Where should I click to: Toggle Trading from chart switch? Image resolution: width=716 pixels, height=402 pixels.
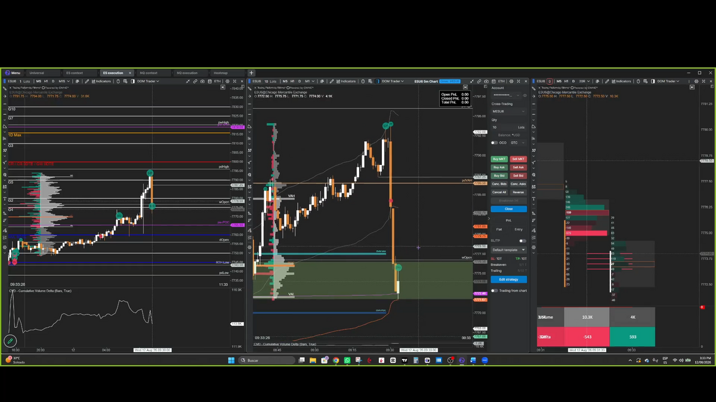click(494, 291)
